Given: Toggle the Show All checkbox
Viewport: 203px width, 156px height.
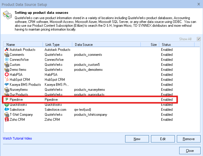Looking at the screenshot, I should click(199, 39).
